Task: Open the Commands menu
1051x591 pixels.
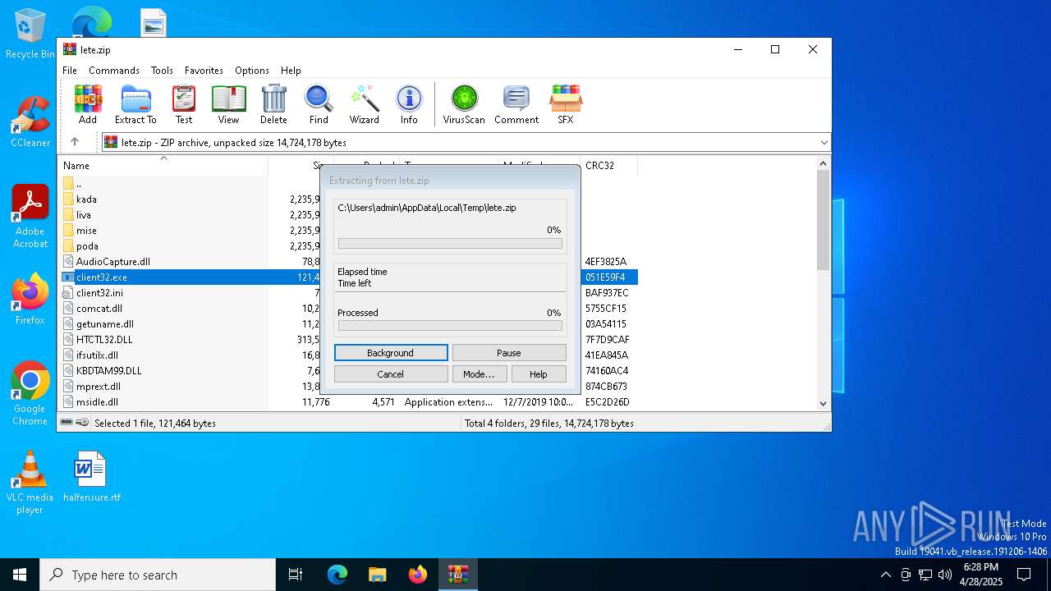Action: click(x=114, y=71)
